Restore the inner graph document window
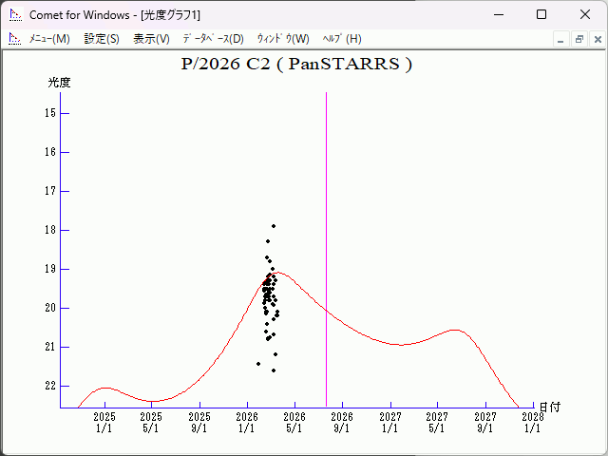 [579, 39]
